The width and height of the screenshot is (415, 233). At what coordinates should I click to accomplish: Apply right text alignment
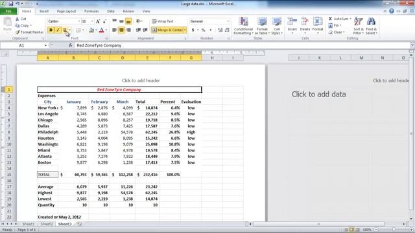(x=128, y=30)
